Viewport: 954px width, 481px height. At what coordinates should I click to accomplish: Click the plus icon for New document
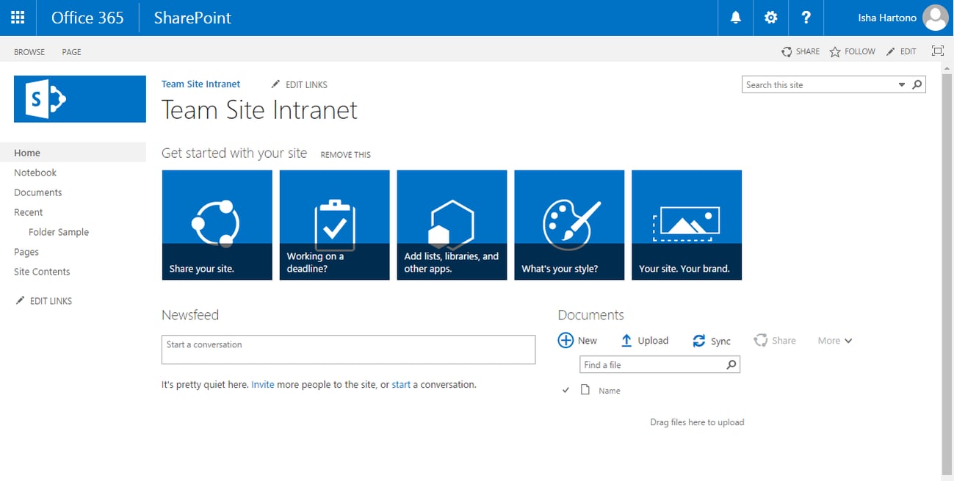click(565, 340)
